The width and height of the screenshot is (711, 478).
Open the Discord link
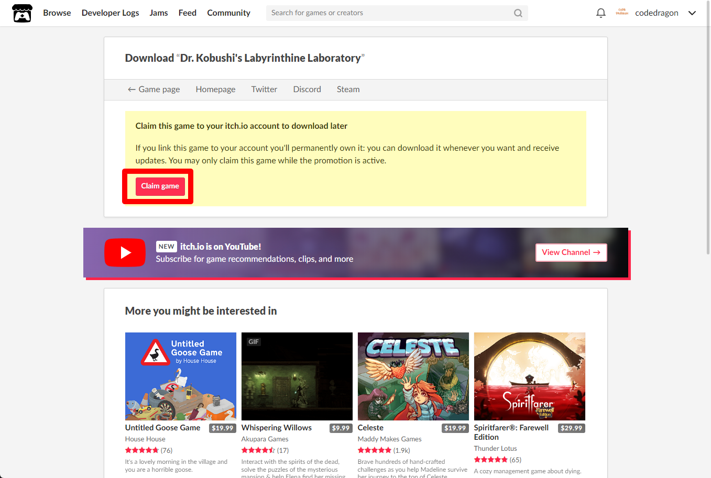307,90
